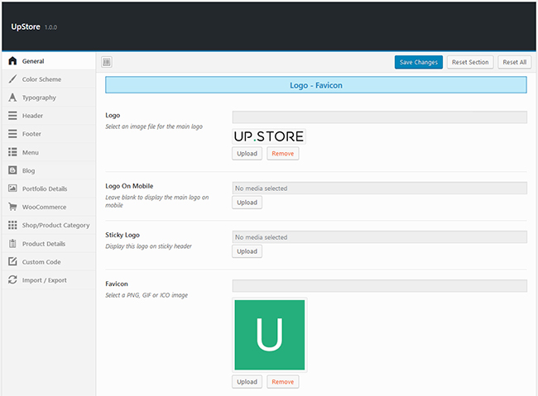
Task: Click the General home icon in sidebar
Action: tap(12, 61)
